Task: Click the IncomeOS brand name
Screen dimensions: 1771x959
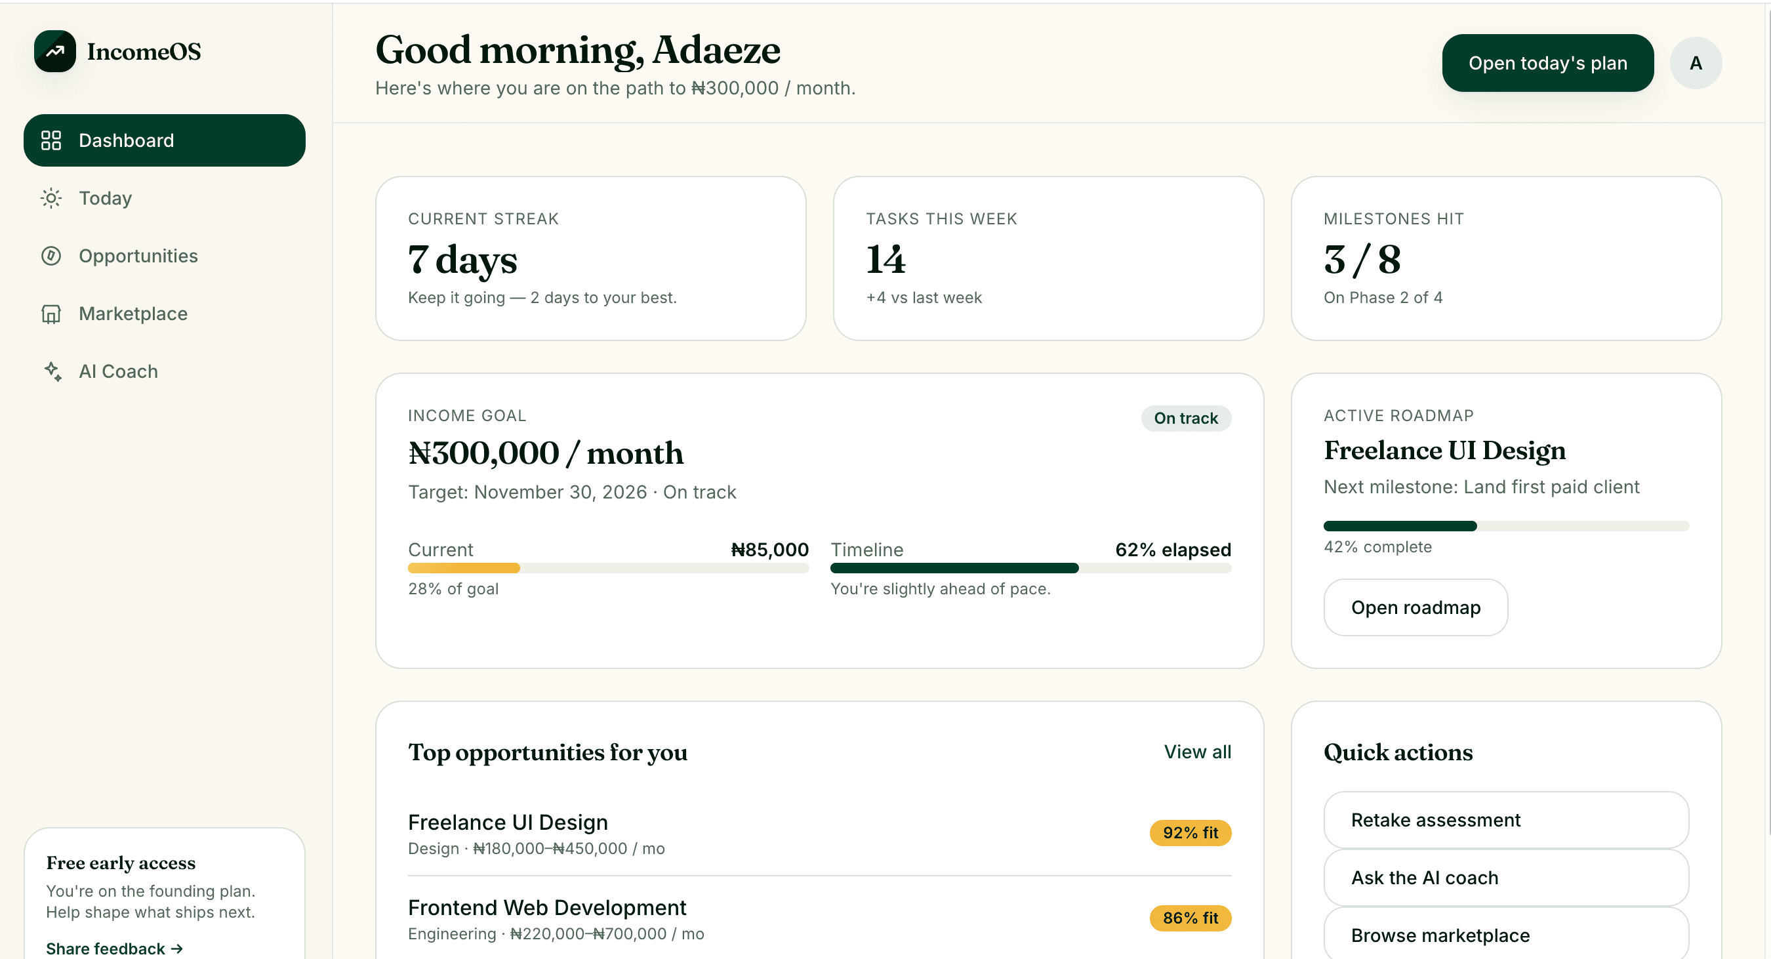Action: tap(144, 52)
